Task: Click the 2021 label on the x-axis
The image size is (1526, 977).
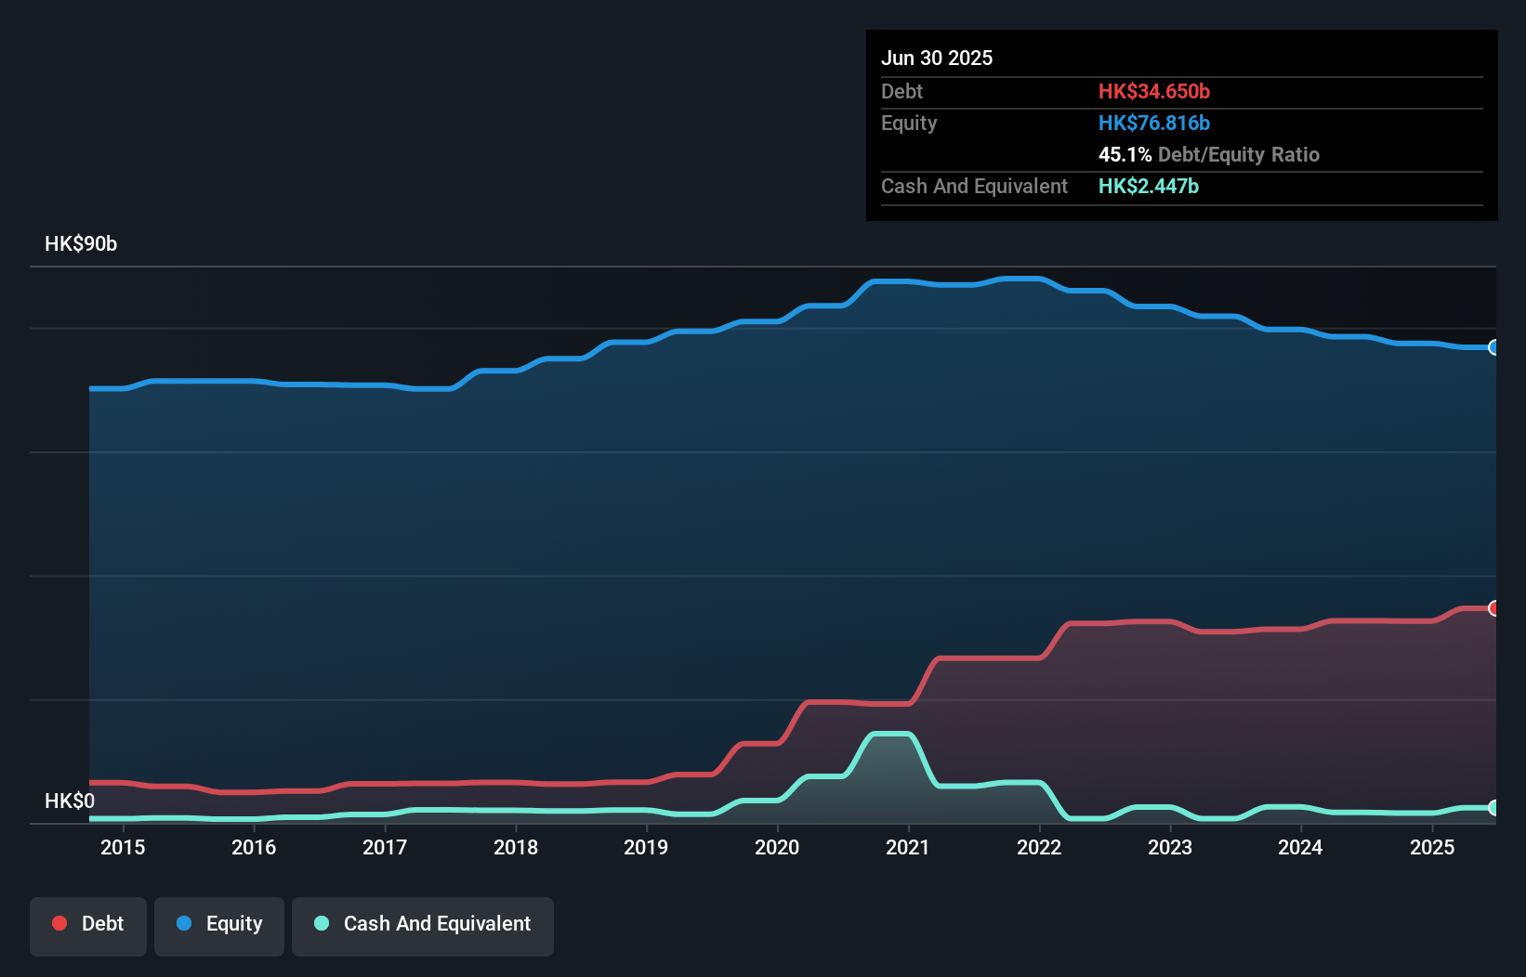Action: [x=908, y=847]
